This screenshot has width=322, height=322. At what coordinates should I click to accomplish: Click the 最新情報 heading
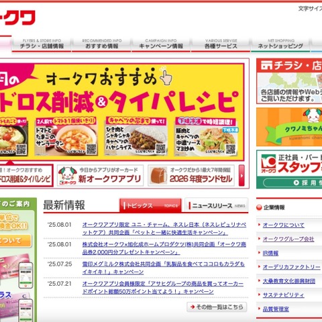(64, 205)
